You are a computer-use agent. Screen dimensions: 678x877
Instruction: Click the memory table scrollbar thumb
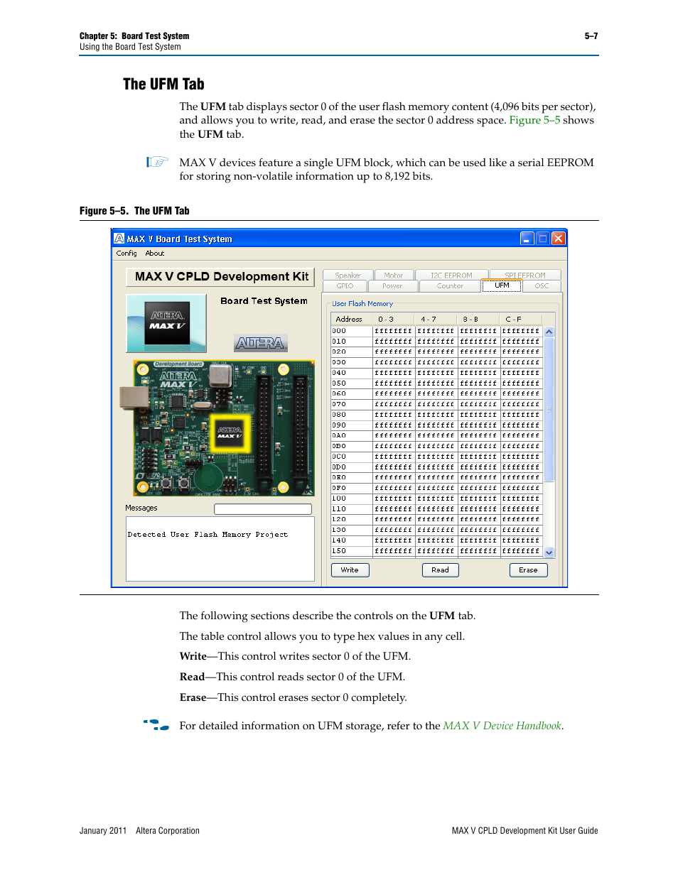pos(549,410)
